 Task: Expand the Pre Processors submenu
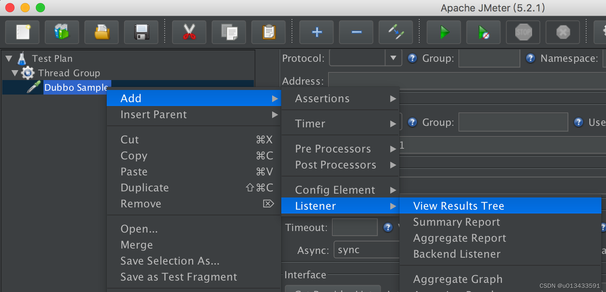(340, 149)
